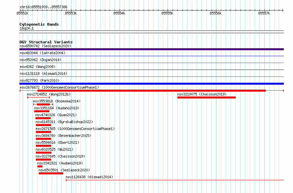Click the esv3684760 (Besenbacher2015) label
The image size is (293, 193).
coord(63,136)
